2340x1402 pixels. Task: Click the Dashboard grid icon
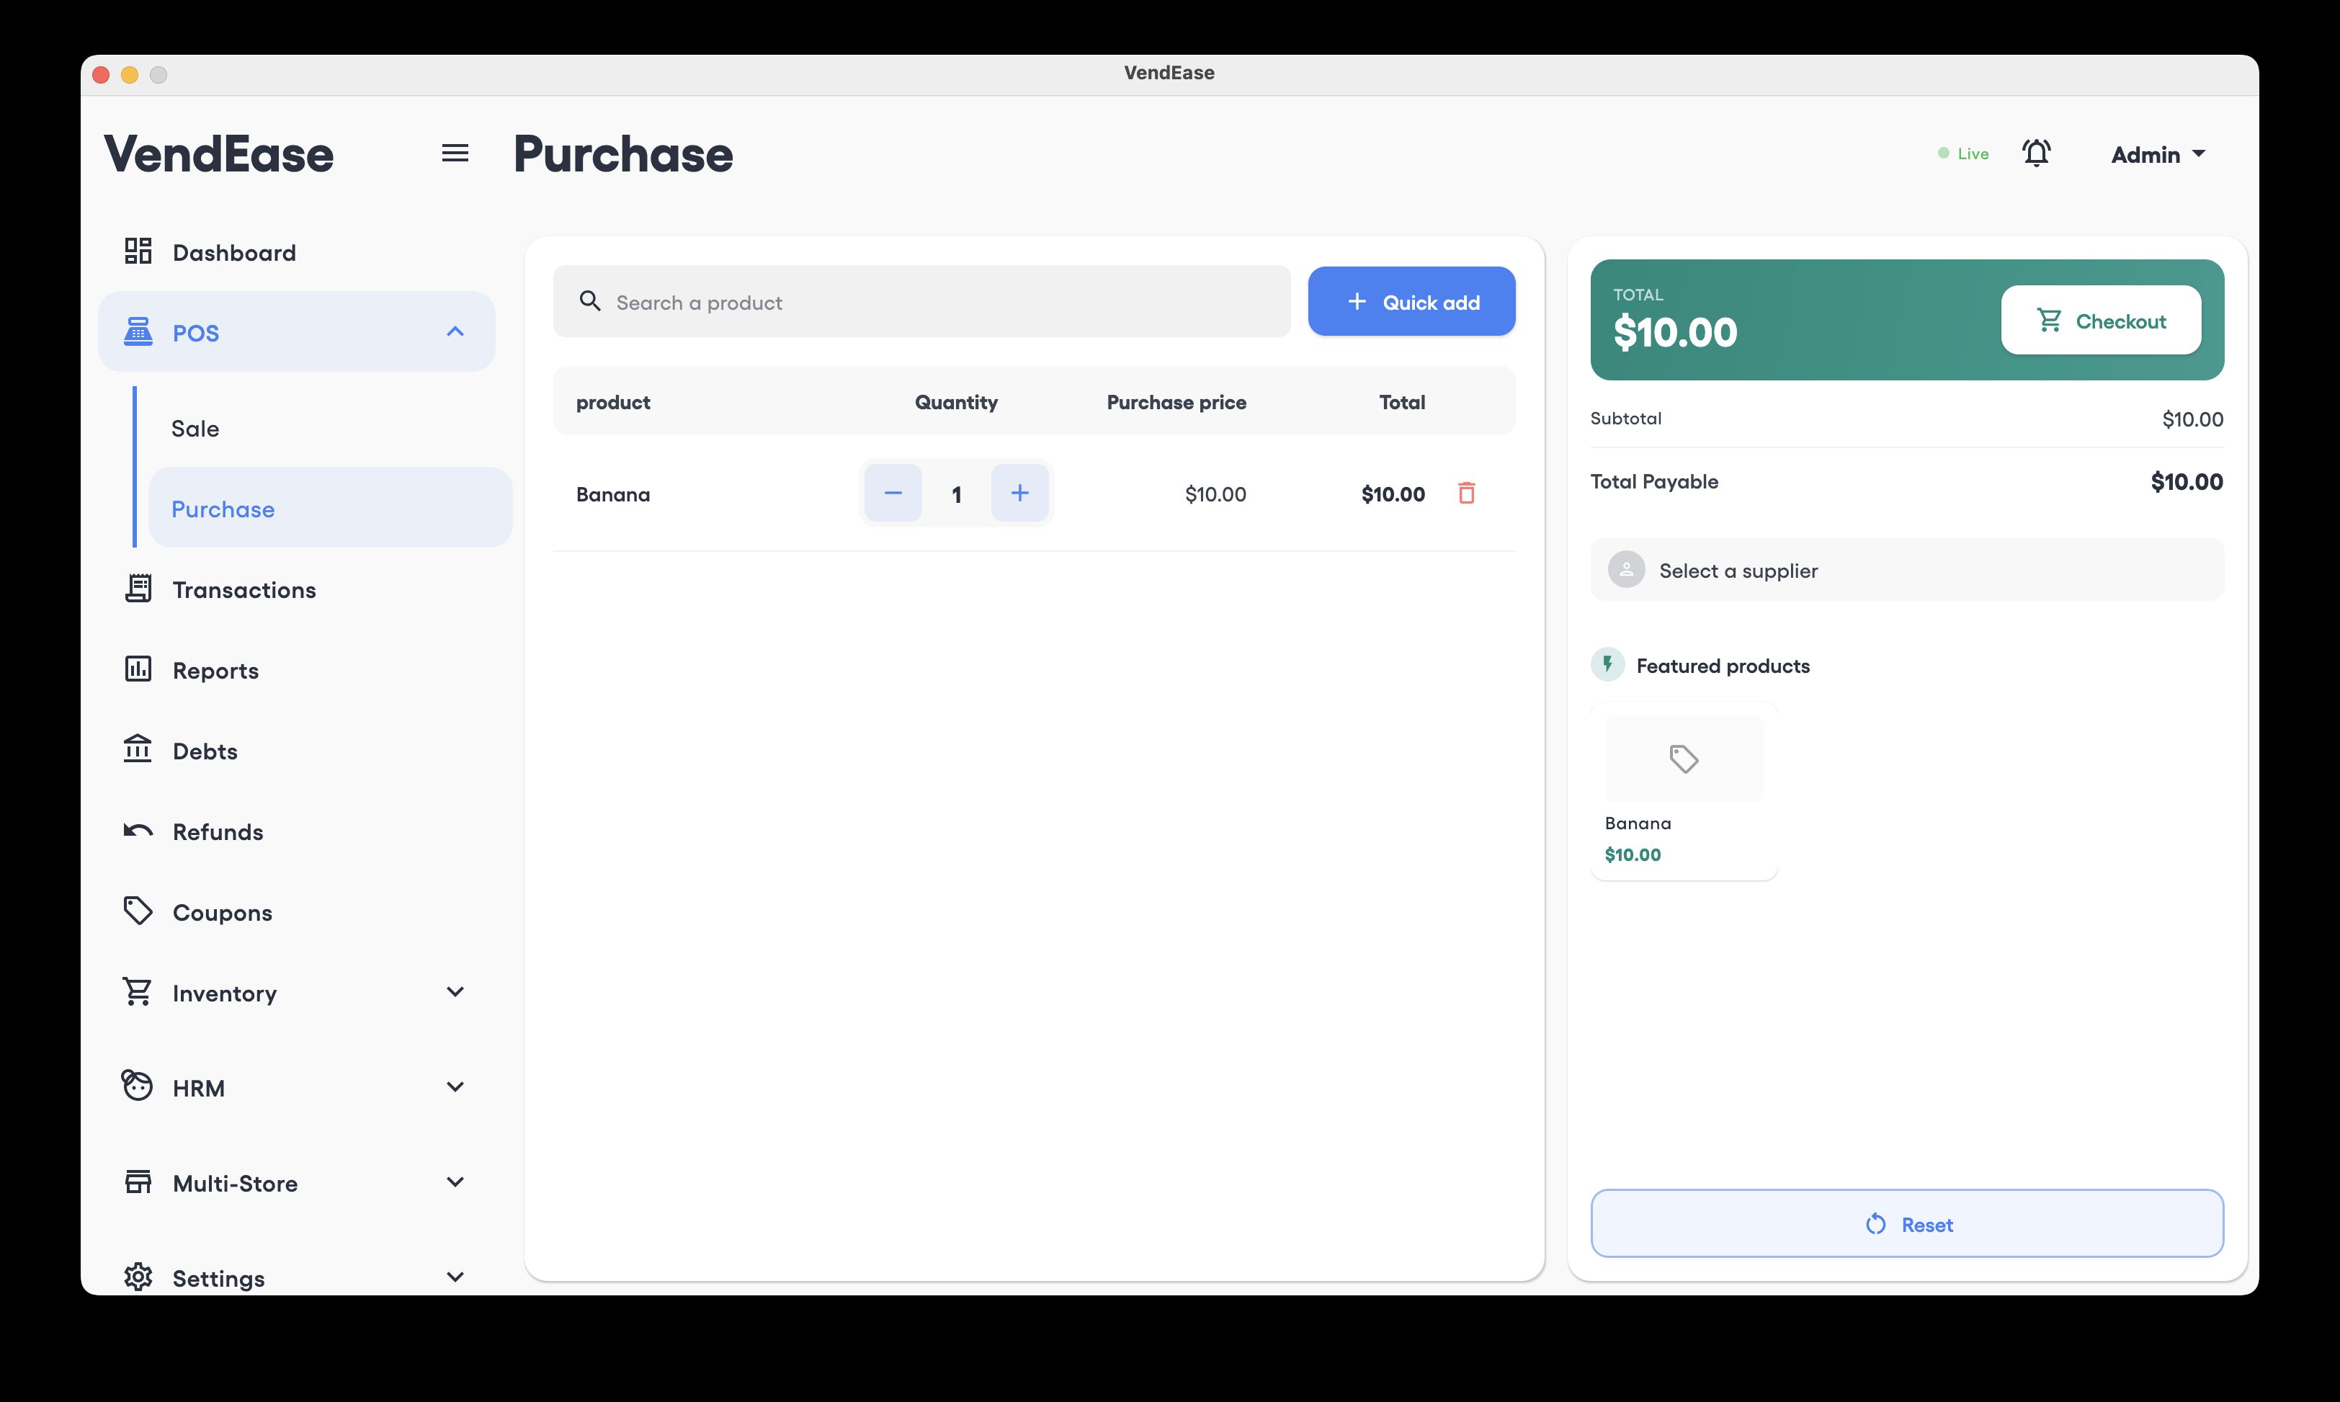click(138, 251)
